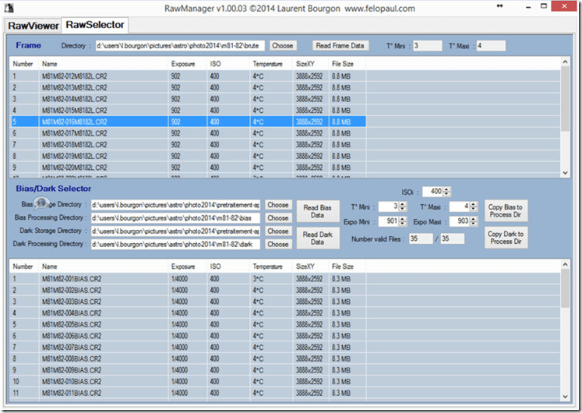The width and height of the screenshot is (582, 413).
Task: Click highlighted frame M81M82-016M8182L.CR2
Action: [188, 122]
